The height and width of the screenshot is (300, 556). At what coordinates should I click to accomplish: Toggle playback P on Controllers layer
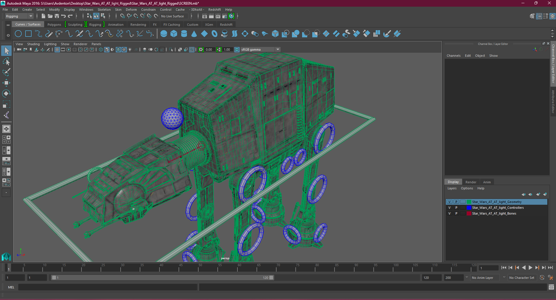[456, 208]
